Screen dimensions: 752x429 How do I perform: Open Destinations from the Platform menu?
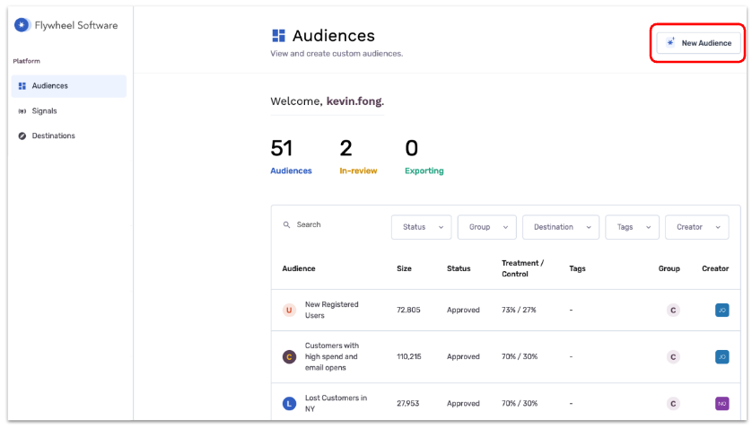(x=53, y=136)
